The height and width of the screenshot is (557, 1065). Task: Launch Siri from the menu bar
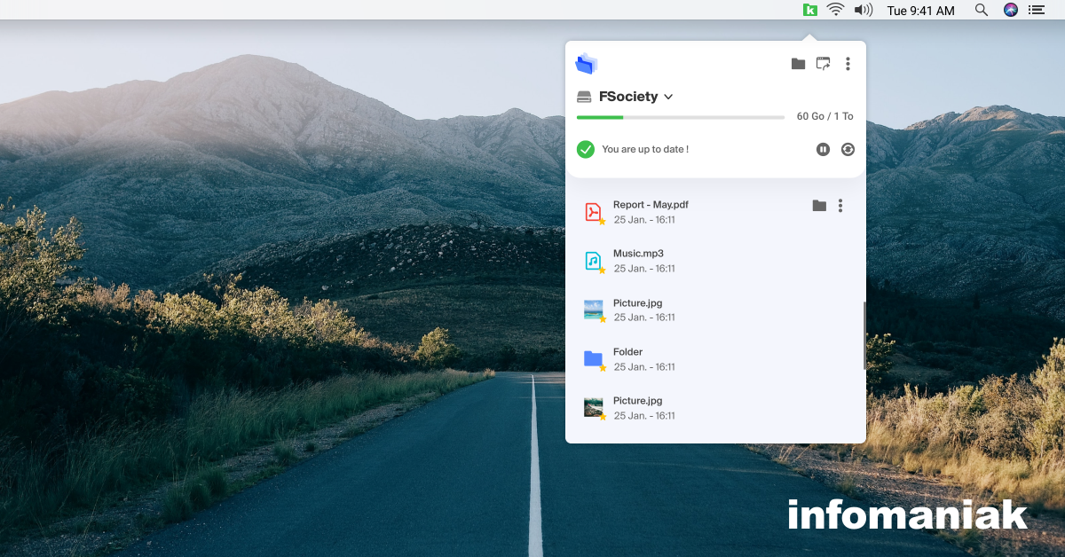point(1010,10)
